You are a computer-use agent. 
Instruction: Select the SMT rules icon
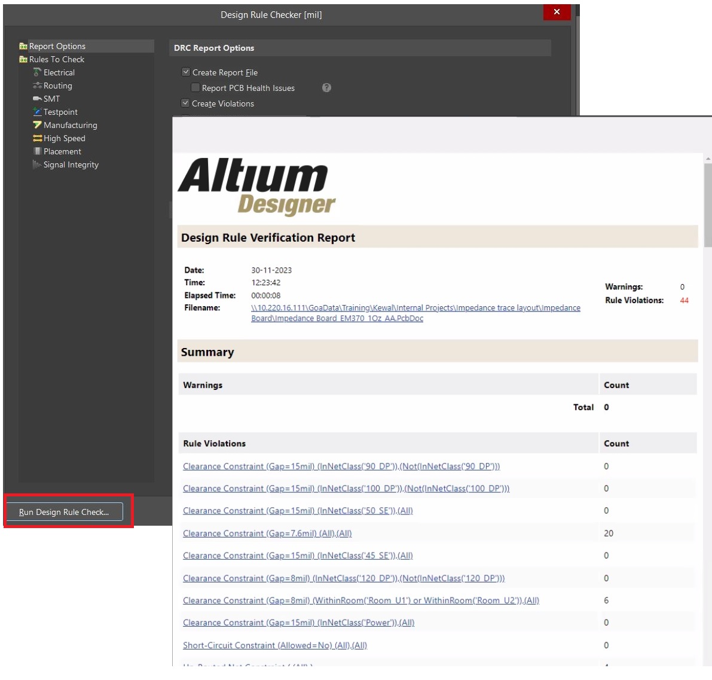(37, 99)
